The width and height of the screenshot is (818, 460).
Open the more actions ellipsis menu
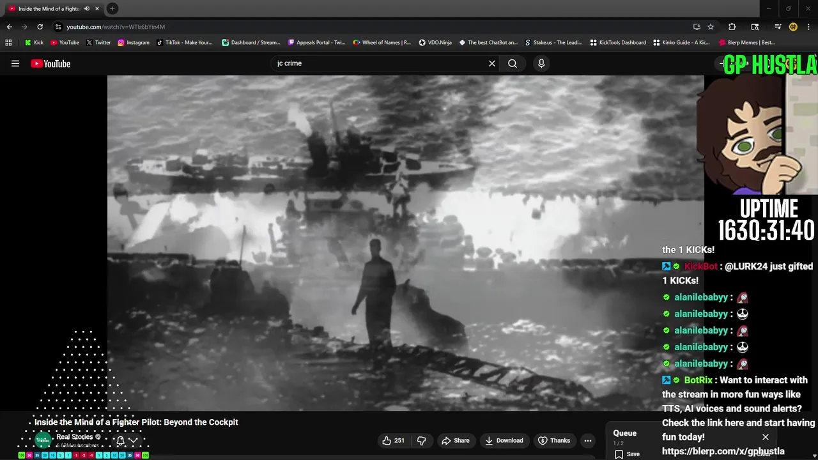(588, 440)
